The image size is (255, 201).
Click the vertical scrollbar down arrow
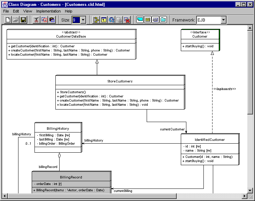coord(250,190)
